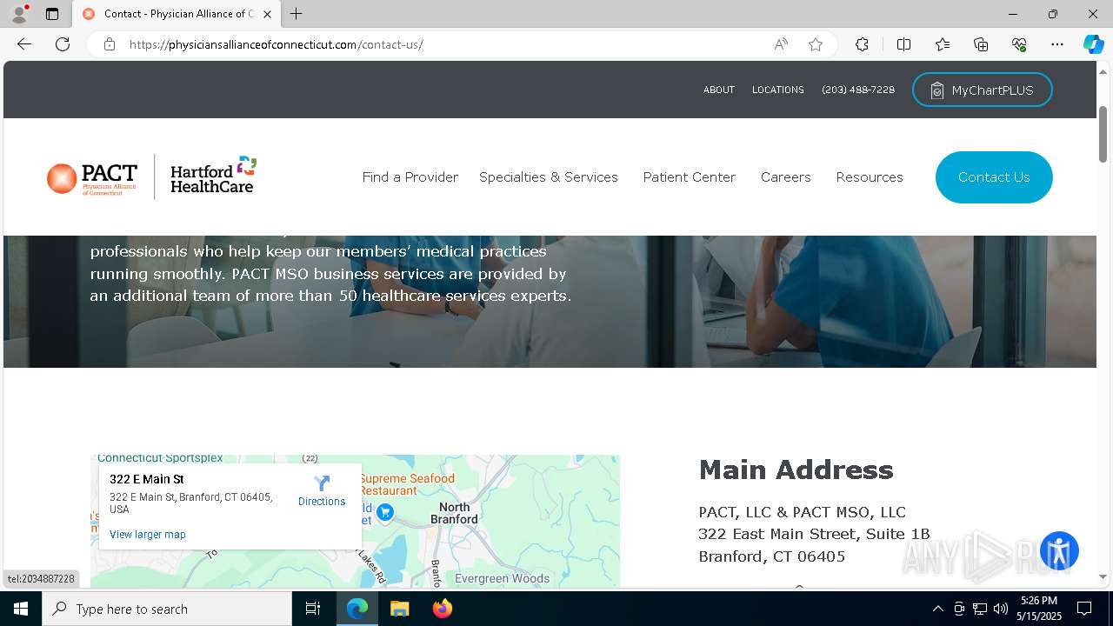The image size is (1113, 626).
Task: Get Directions on the map card
Action: point(322,490)
